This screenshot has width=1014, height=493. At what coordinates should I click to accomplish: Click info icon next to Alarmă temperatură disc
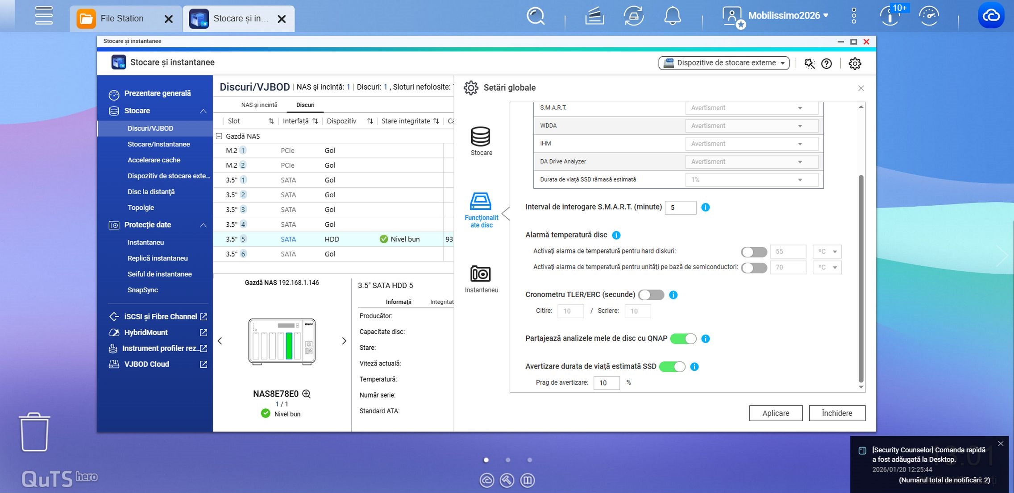(616, 235)
